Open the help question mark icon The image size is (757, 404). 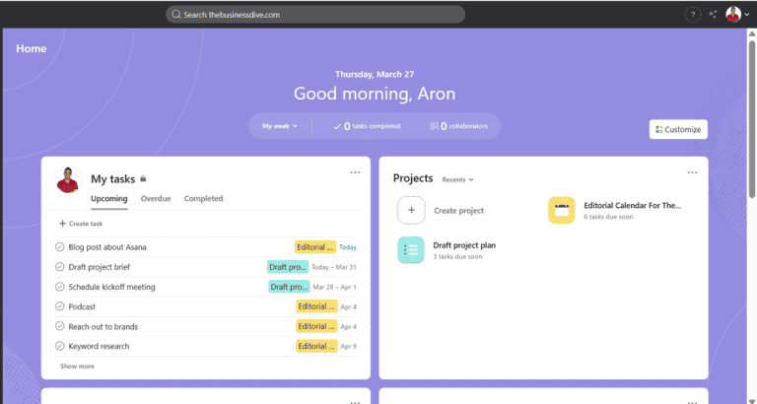click(x=693, y=15)
